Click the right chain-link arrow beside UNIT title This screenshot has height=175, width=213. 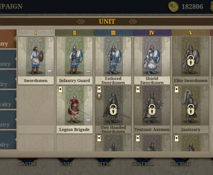(x=133, y=21)
